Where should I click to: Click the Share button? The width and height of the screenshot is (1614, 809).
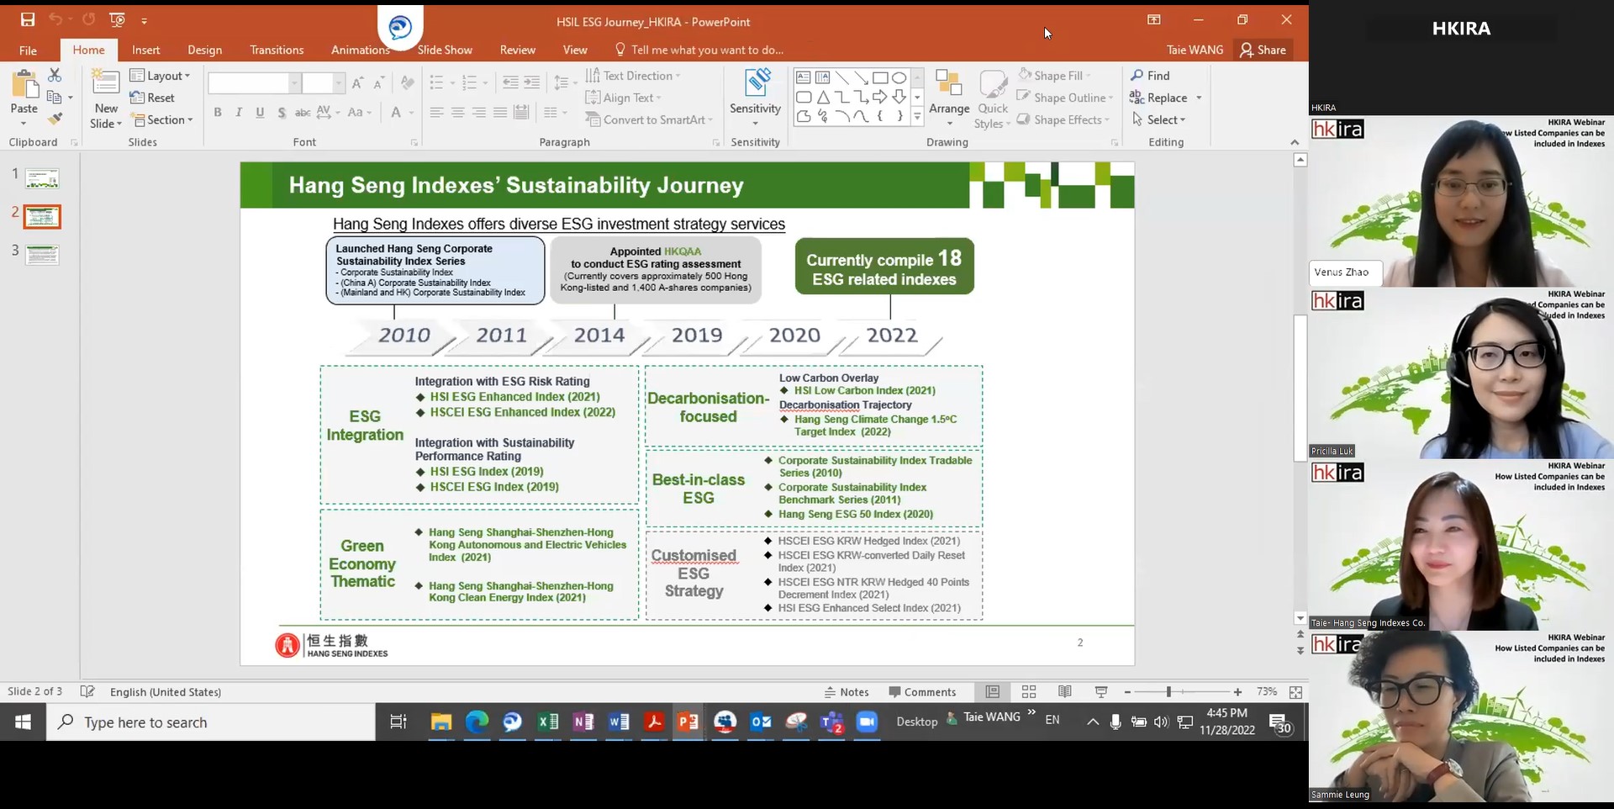coord(1263,50)
